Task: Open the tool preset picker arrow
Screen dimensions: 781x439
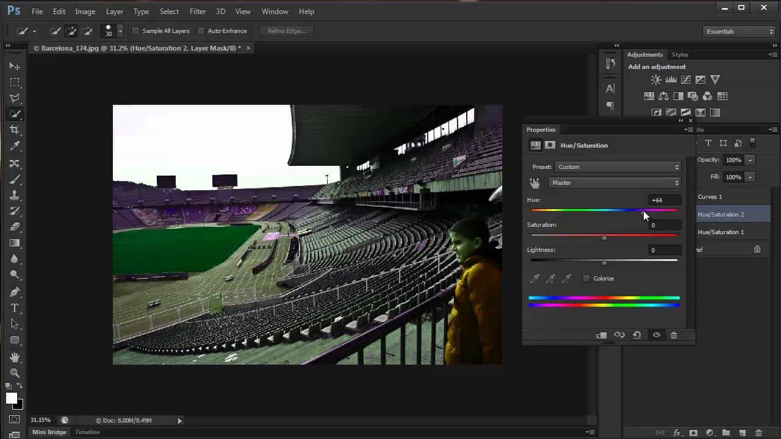Action: point(34,32)
